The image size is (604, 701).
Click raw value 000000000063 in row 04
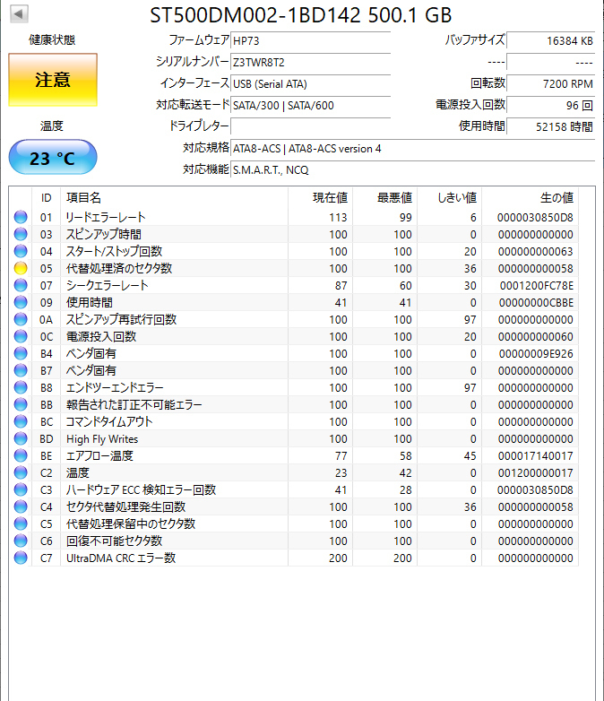click(536, 251)
